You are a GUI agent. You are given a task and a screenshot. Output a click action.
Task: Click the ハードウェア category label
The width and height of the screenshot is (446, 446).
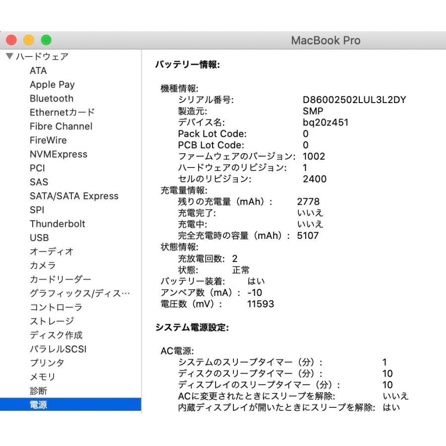(x=42, y=56)
